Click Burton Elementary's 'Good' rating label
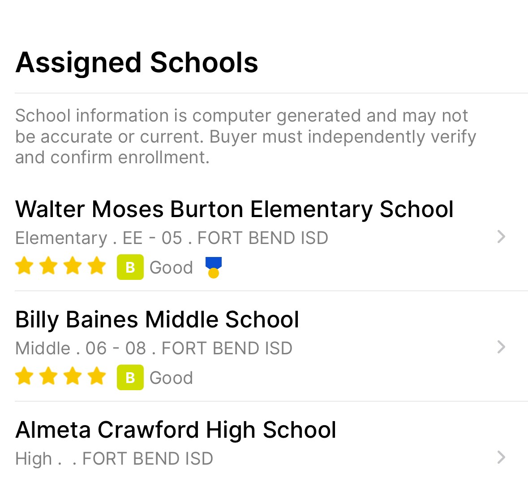 [171, 268]
